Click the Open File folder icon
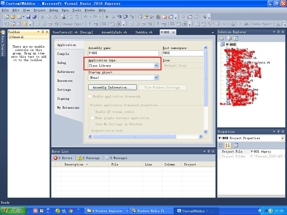The width and height of the screenshot is (287, 215). pyautogui.click(x=13, y=17)
